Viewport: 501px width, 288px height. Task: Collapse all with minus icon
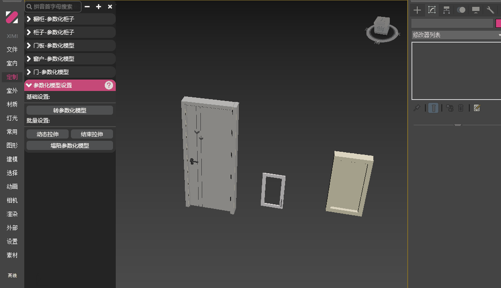(x=87, y=6)
